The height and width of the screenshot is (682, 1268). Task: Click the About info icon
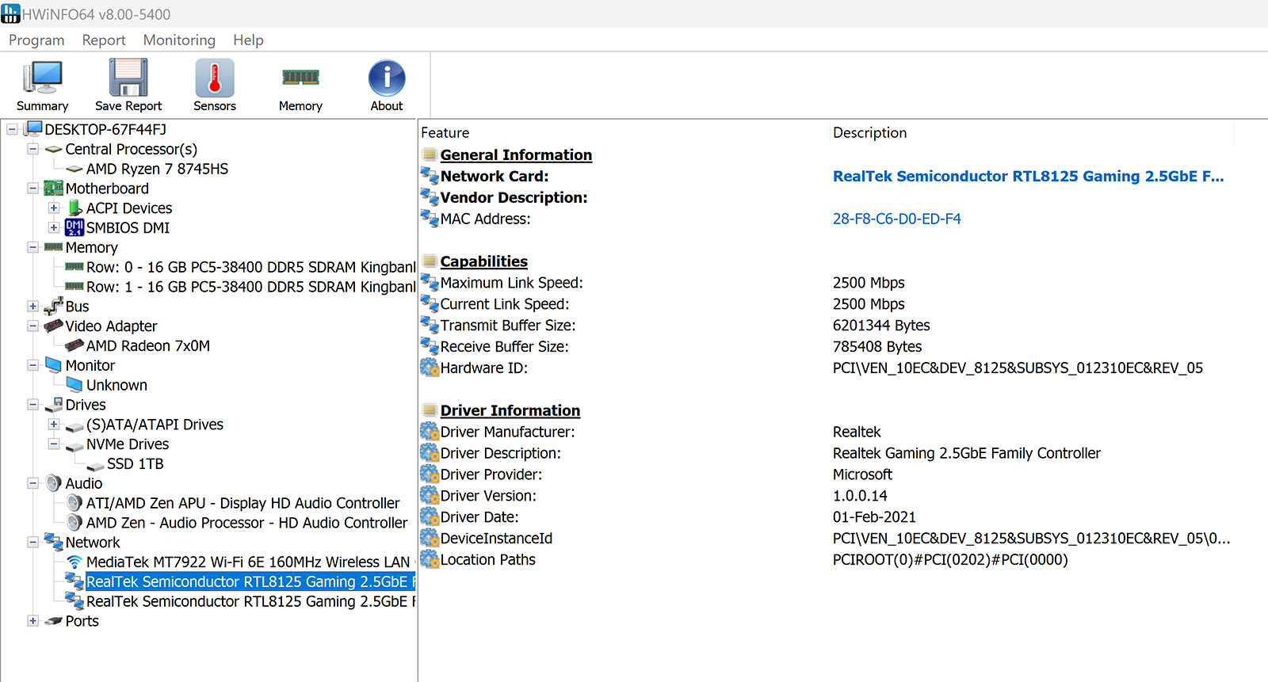(387, 78)
